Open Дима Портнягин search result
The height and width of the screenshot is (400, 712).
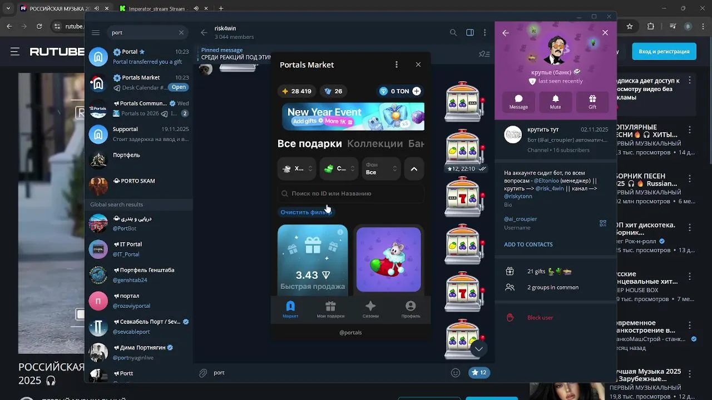(x=139, y=352)
